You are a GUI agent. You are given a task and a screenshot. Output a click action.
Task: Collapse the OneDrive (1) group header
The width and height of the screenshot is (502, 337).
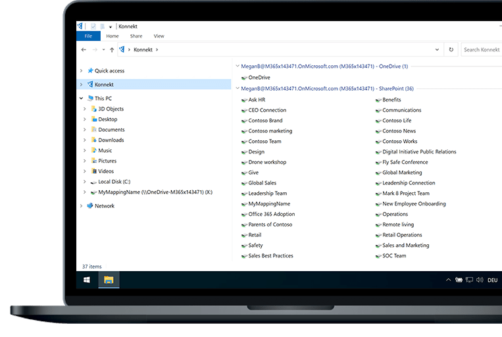click(x=238, y=66)
